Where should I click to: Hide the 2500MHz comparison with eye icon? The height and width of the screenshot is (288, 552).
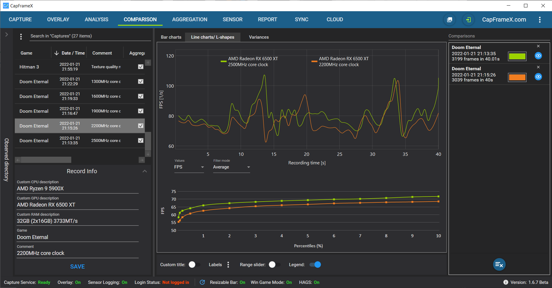538,55
